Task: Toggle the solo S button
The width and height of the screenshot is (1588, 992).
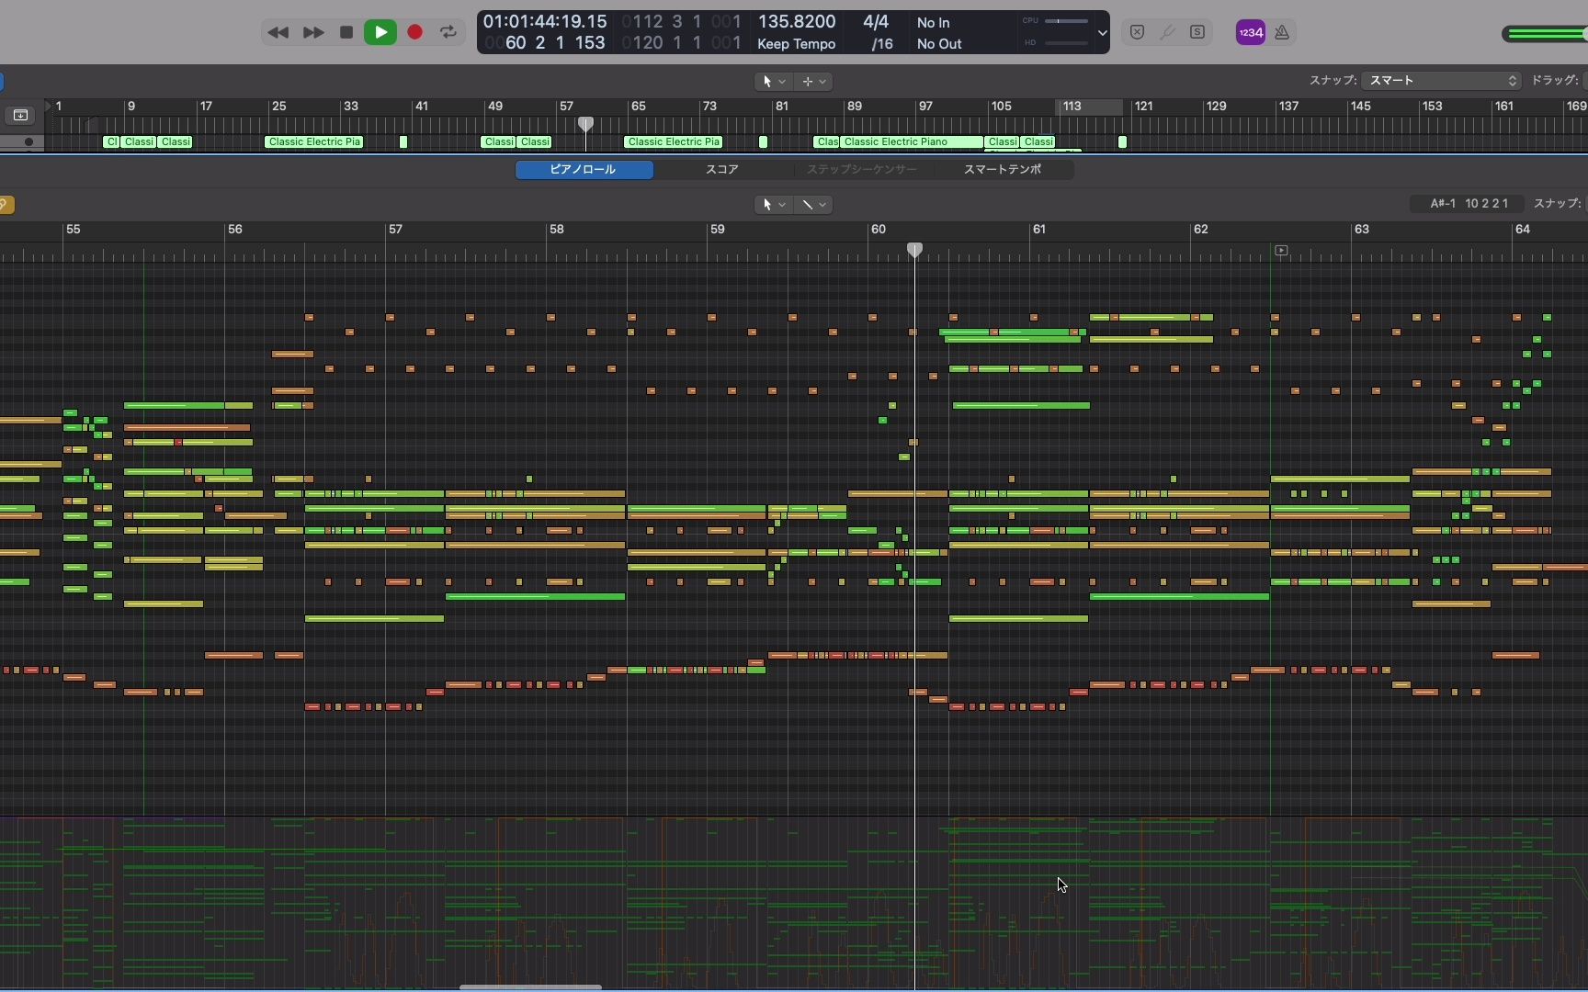Action: (x=1197, y=32)
